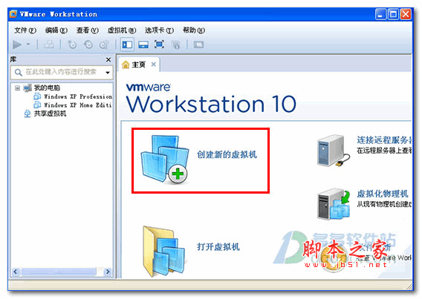
Task: Click the power on play button
Action: tap(17, 45)
